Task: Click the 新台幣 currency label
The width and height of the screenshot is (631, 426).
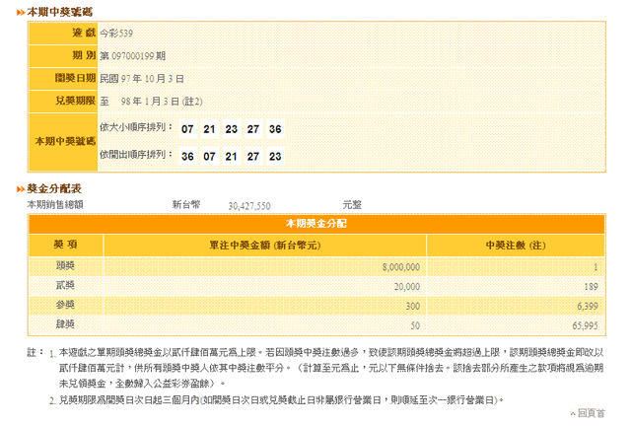Action: pyautogui.click(x=186, y=204)
